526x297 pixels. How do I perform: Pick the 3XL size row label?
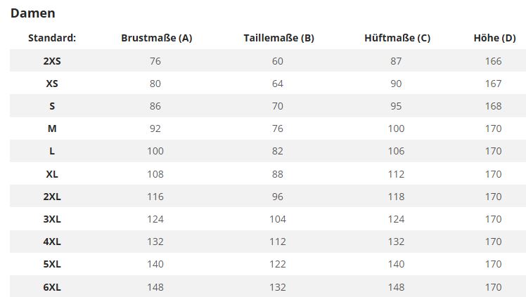point(52,219)
